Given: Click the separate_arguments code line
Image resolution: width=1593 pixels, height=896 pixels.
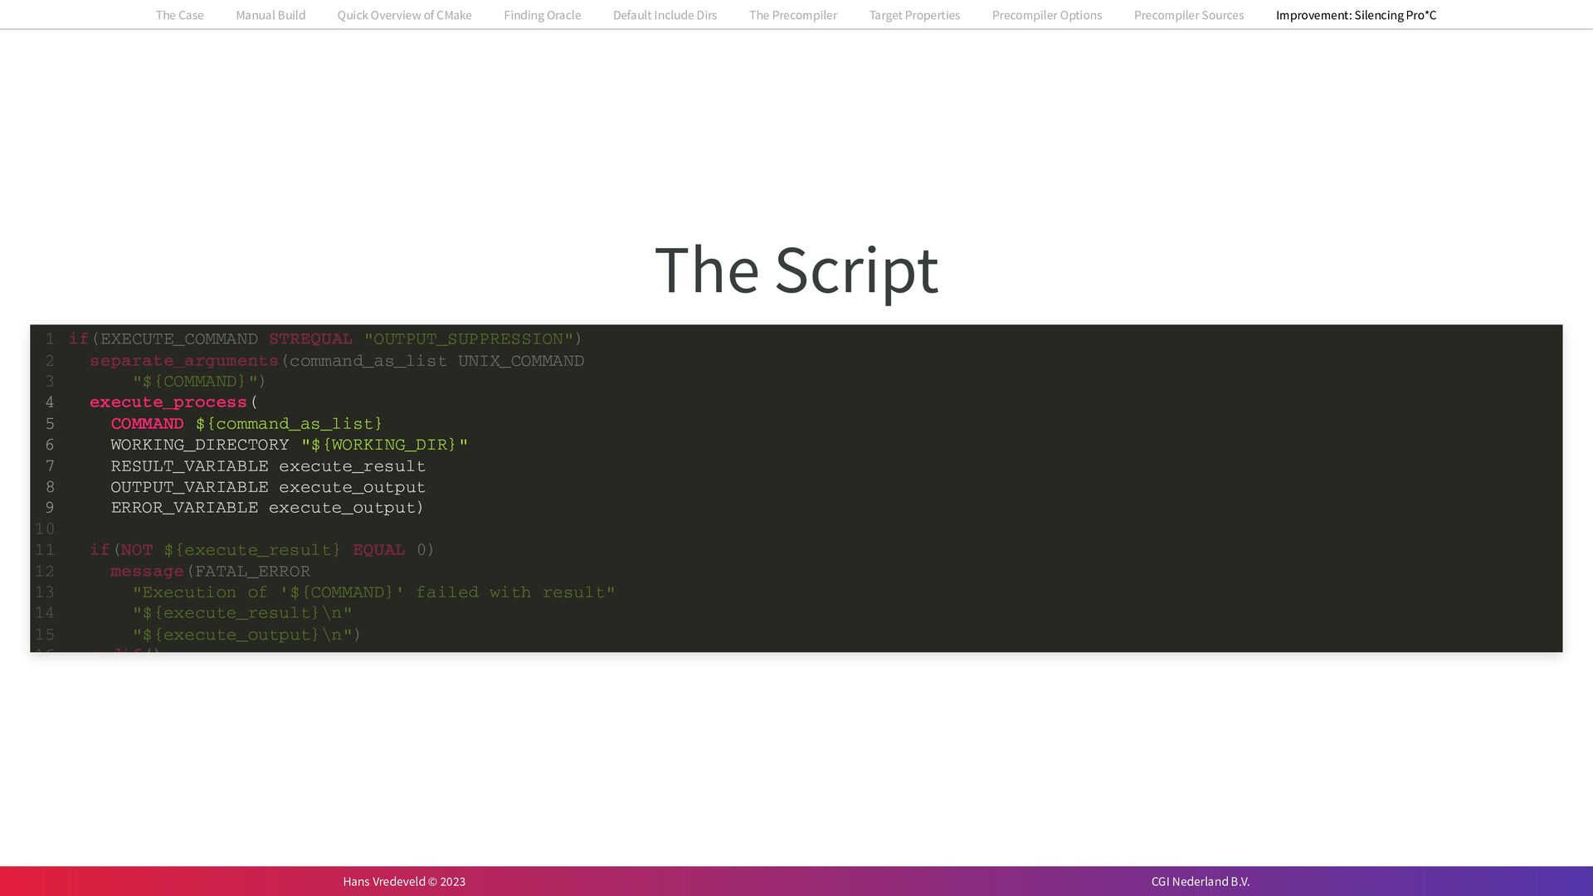Looking at the screenshot, I should [336, 361].
